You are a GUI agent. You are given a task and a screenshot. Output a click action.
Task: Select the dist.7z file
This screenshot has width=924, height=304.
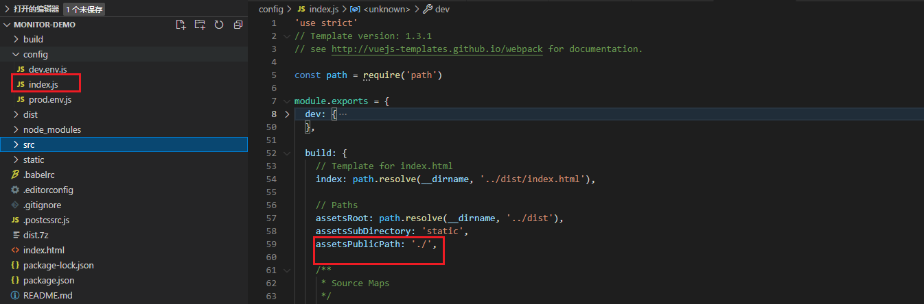[x=36, y=236]
